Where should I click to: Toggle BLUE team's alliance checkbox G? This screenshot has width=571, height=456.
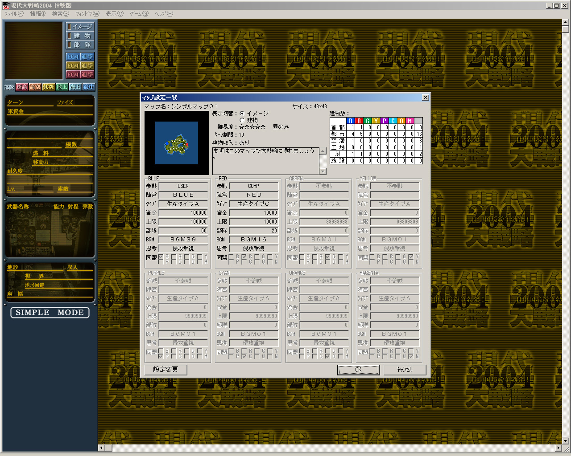[187, 257]
